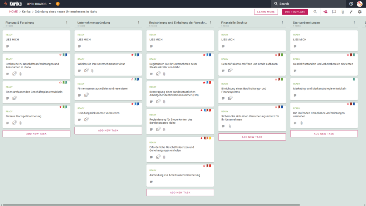The width and height of the screenshot is (366, 206).
Task: Go to HOME breadcrumb
Action: [x=13, y=12]
